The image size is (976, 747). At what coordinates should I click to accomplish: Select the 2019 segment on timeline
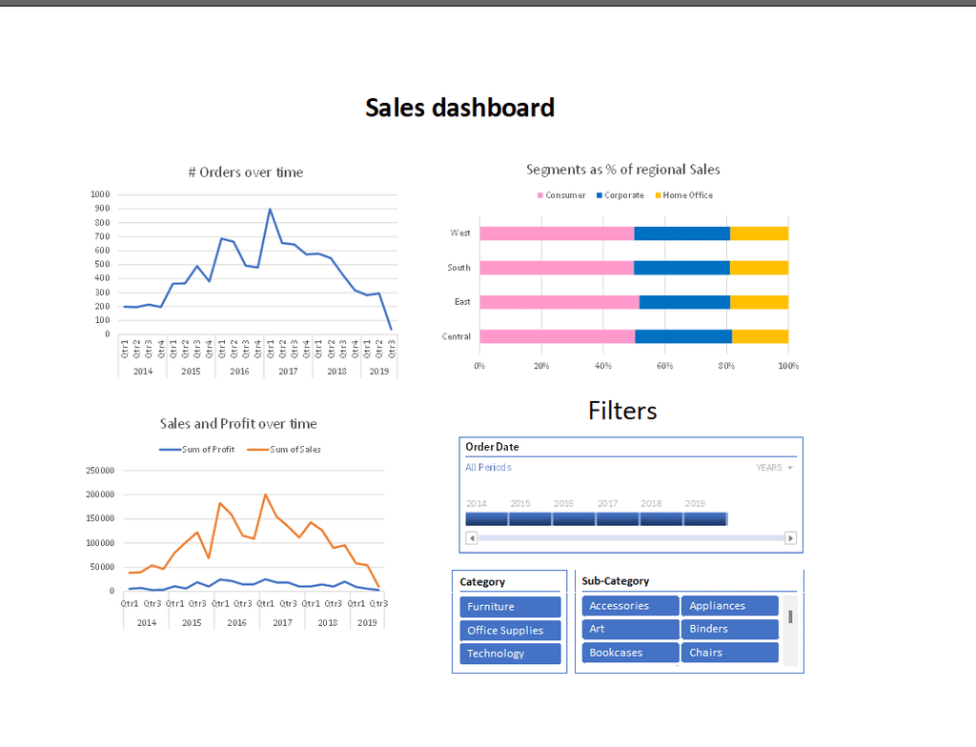click(705, 519)
